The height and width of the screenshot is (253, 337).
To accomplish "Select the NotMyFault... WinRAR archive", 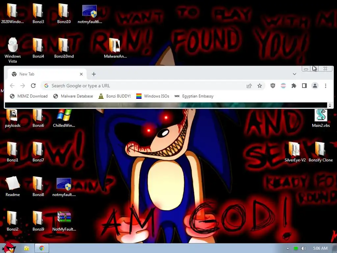I will 64,221.
